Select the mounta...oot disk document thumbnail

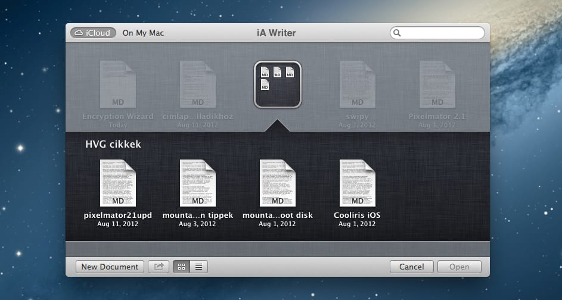point(277,183)
